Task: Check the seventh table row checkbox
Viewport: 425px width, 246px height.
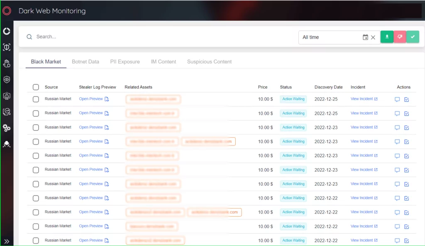Action: [36, 184]
